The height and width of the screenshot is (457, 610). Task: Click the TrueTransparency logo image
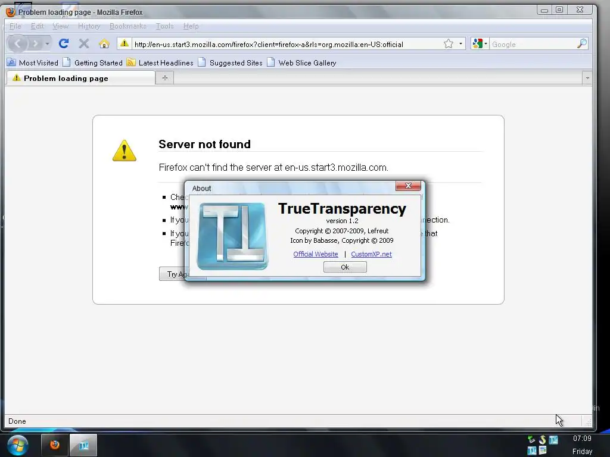pyautogui.click(x=232, y=236)
